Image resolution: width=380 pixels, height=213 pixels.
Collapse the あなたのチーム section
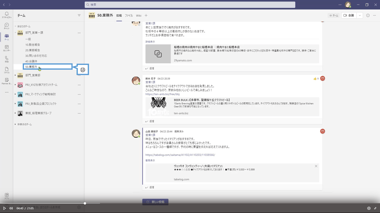[x=15, y=26]
